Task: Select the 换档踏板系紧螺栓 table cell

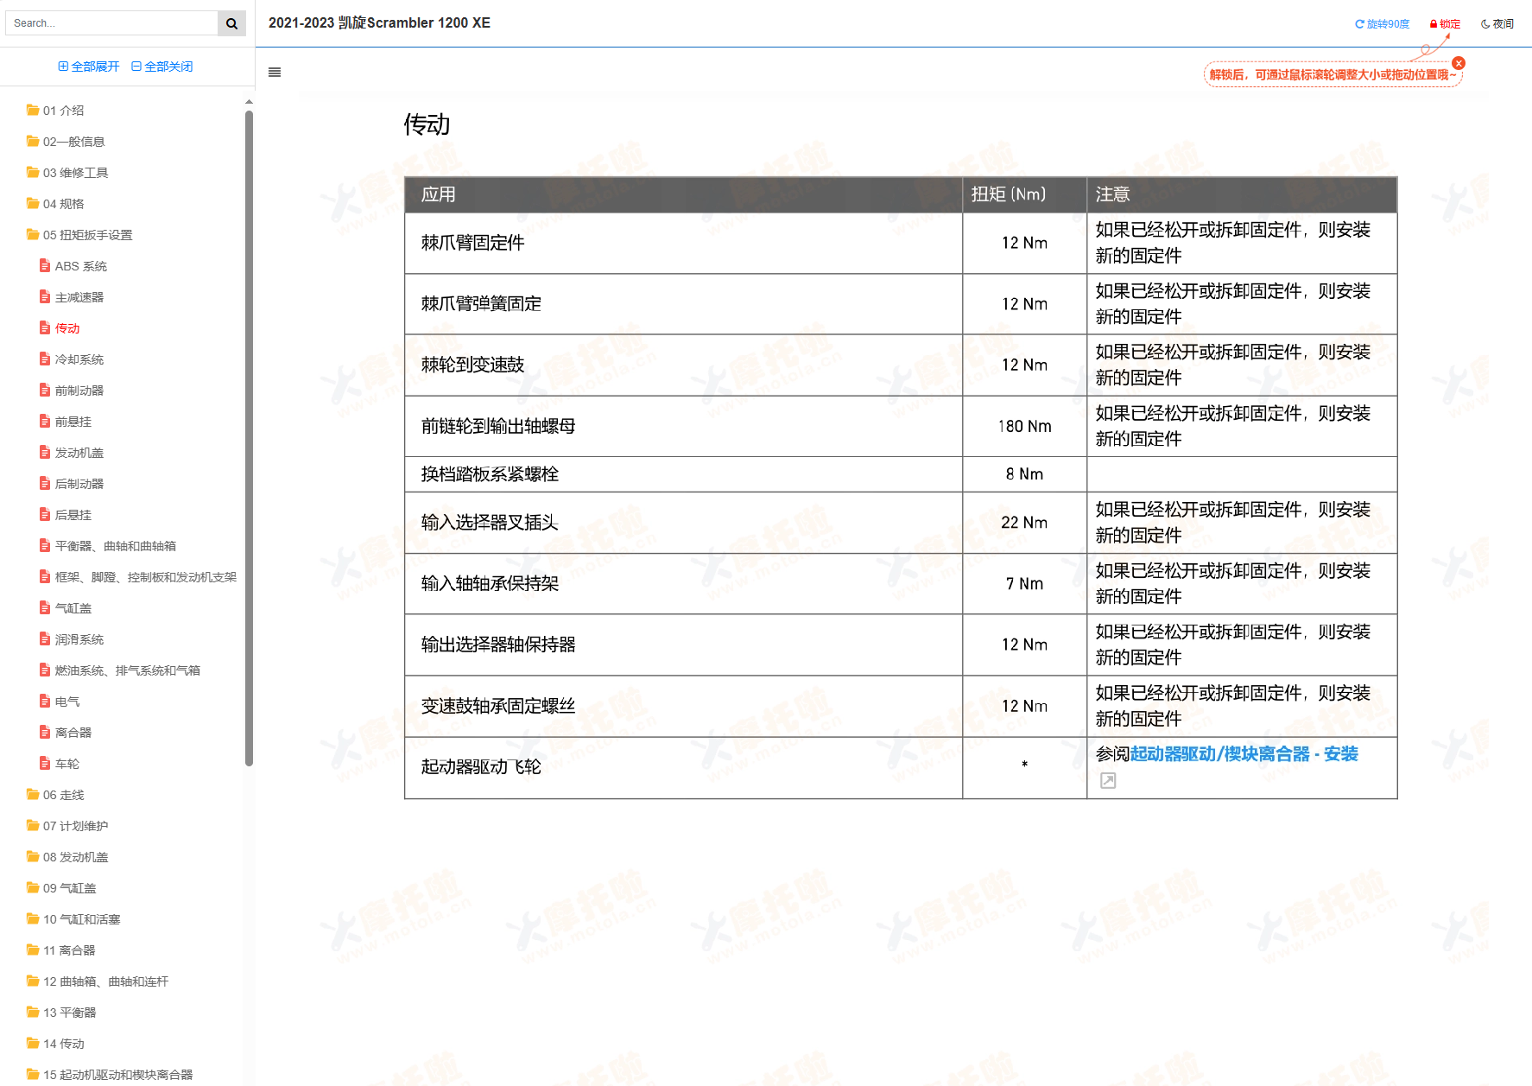Action: point(683,474)
